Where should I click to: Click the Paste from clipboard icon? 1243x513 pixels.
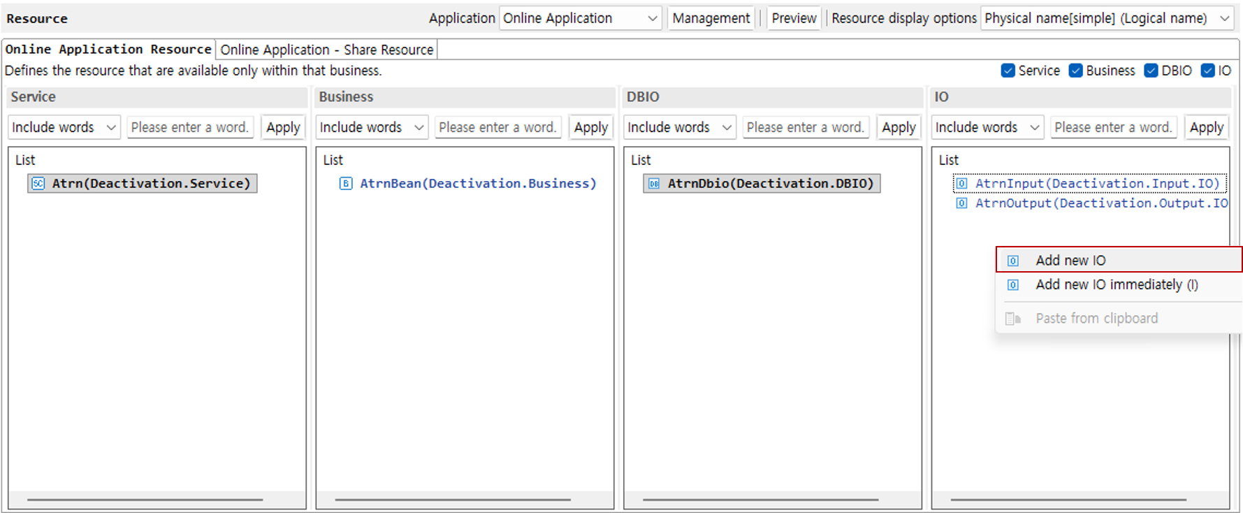click(x=1012, y=319)
